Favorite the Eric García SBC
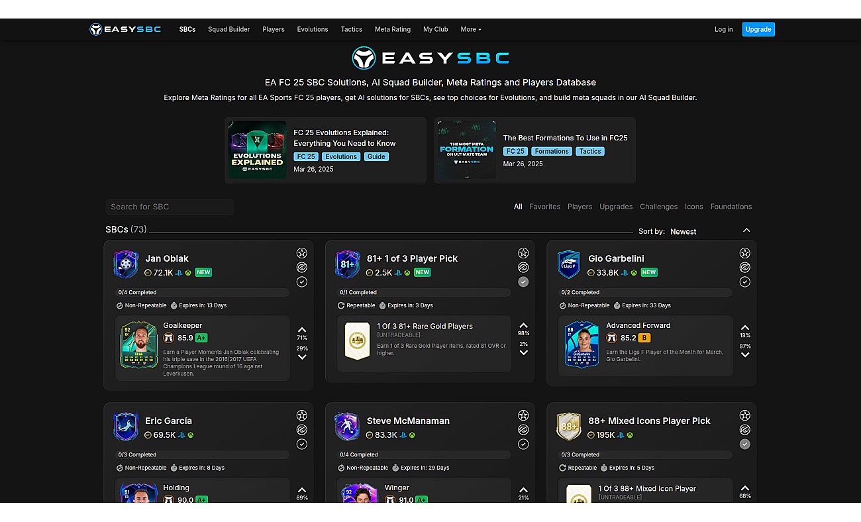The image size is (861, 522). pyautogui.click(x=302, y=415)
